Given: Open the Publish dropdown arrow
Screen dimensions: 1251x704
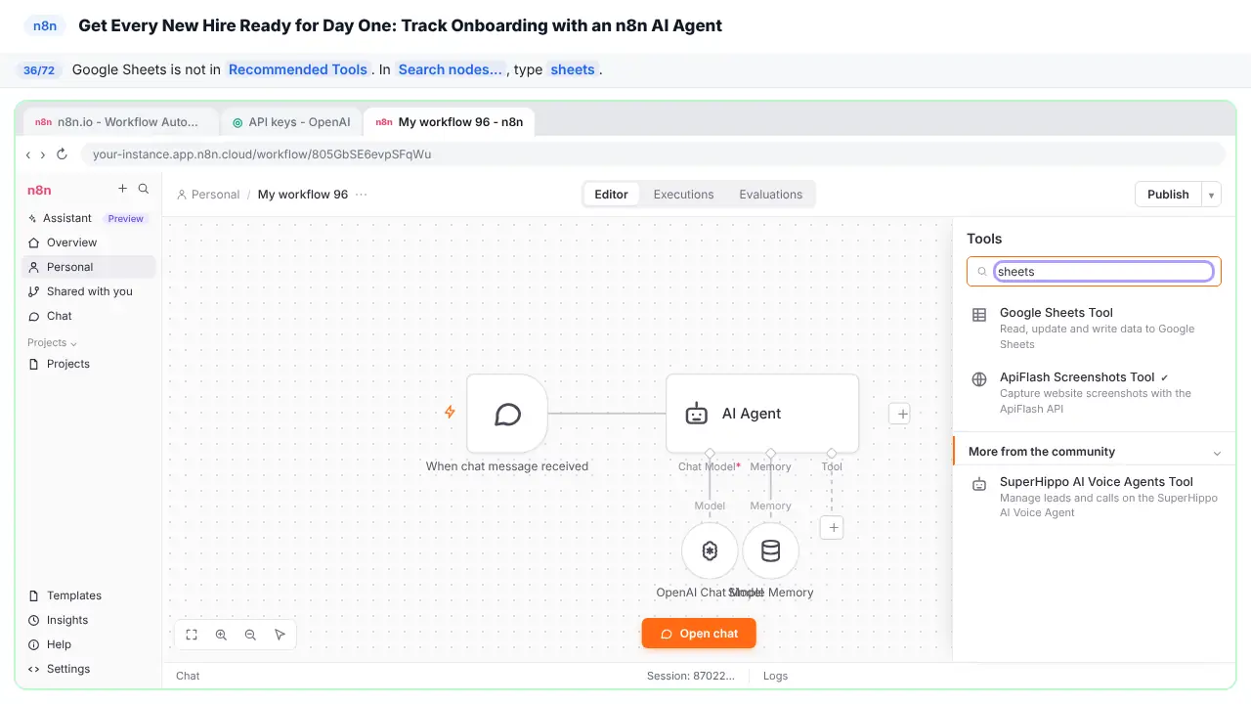Looking at the screenshot, I should tap(1211, 195).
